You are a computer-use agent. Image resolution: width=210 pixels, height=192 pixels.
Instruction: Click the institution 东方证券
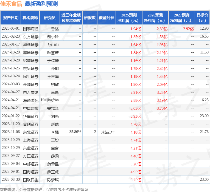31,37
